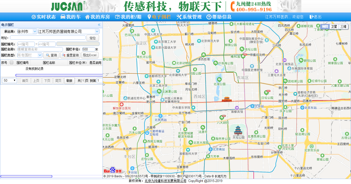The width and height of the screenshot is (351, 184).
Task: Click the 北京长城饭店 hotel icon
Action: [x=284, y=60]
